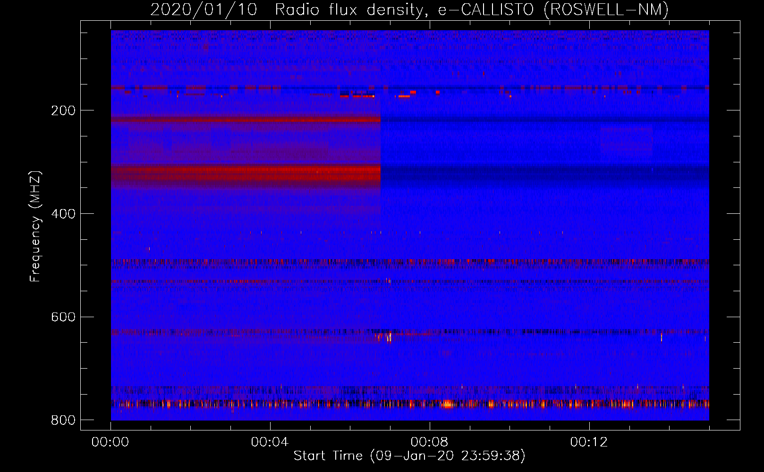This screenshot has width=764, height=472.
Task: Click the bright yellow burst near 00:08 at 770 MHz
Action: click(x=448, y=404)
